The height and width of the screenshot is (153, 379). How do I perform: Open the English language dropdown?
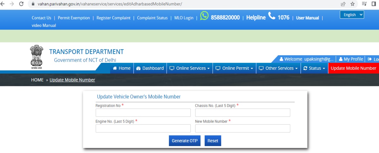click(352, 15)
